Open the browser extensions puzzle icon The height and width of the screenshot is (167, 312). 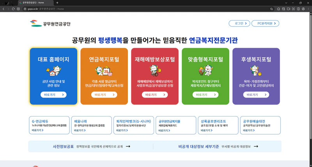click(x=278, y=9)
